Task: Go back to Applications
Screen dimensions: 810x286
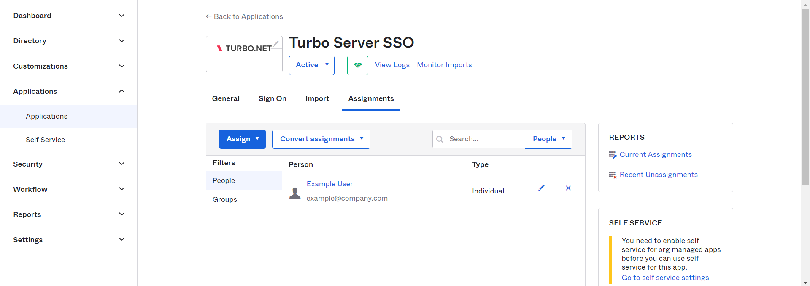Action: click(x=244, y=16)
